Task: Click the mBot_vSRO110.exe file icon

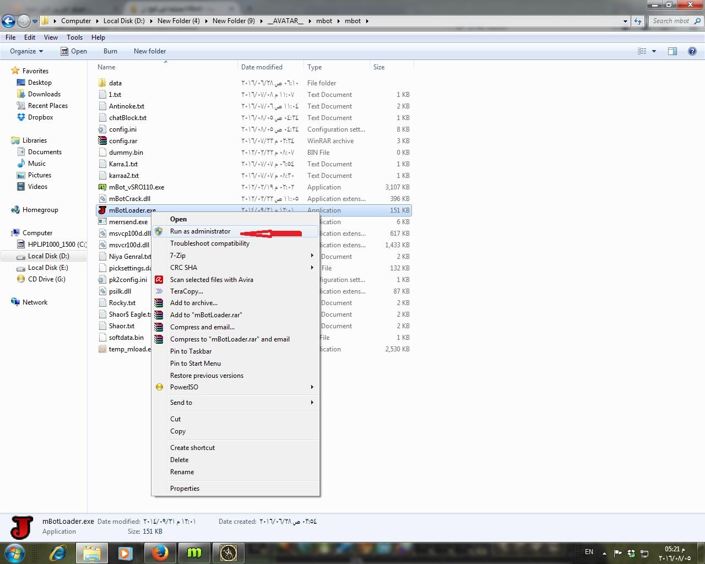Action: [102, 187]
